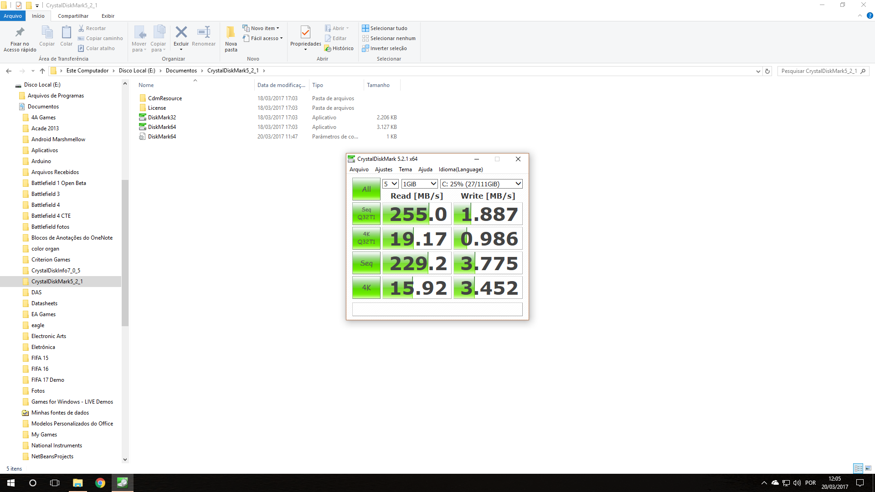Switch to large icons view toggle
The width and height of the screenshot is (875, 492).
868,468
